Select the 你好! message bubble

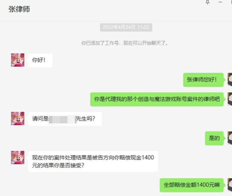pos(40,60)
